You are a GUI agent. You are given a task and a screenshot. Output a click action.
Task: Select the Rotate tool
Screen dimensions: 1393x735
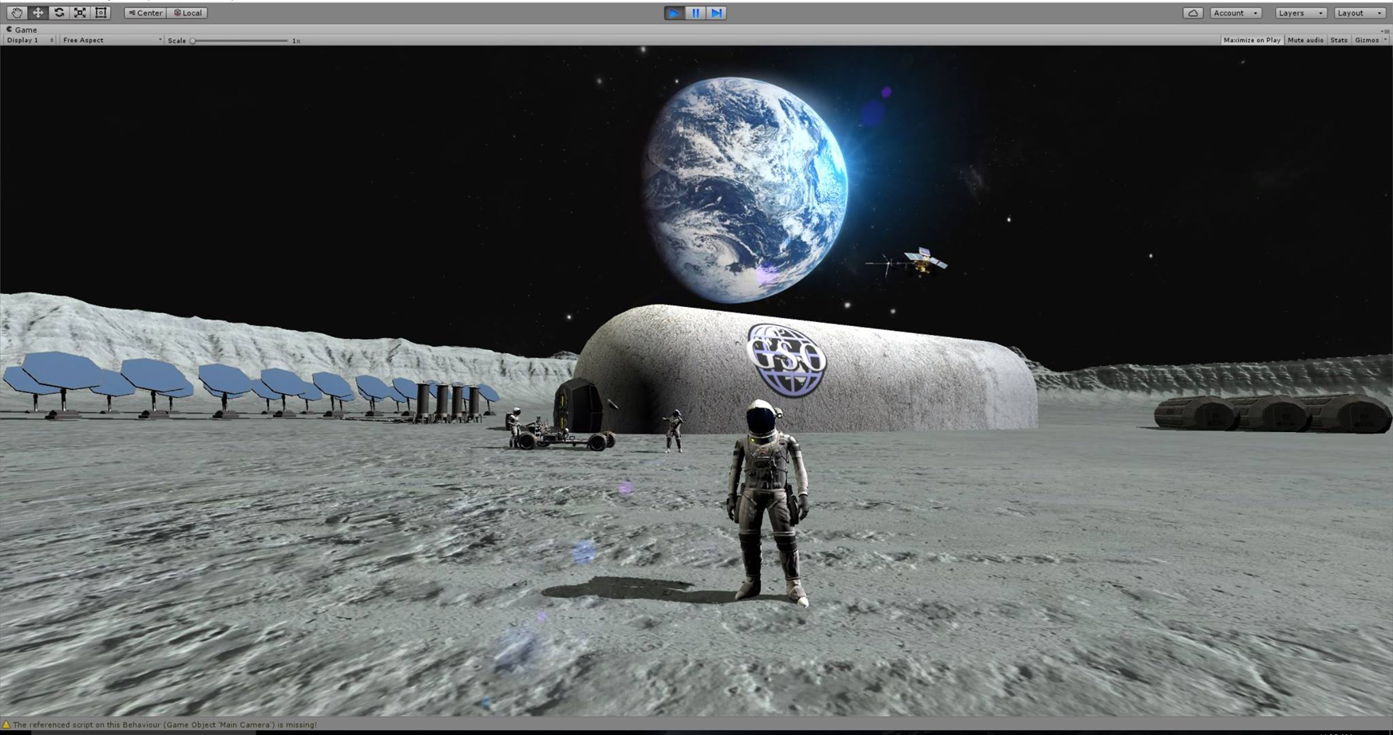point(59,13)
